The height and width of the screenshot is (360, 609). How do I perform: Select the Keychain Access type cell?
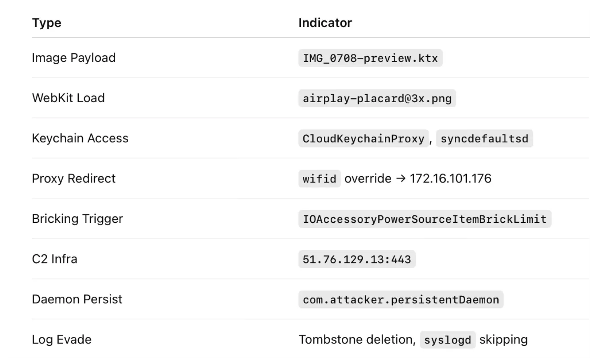pos(80,138)
